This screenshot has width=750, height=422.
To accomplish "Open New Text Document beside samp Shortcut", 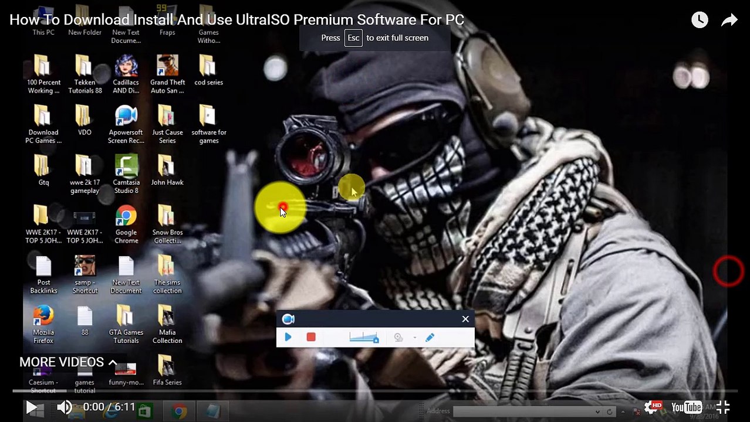I will tap(126, 274).
